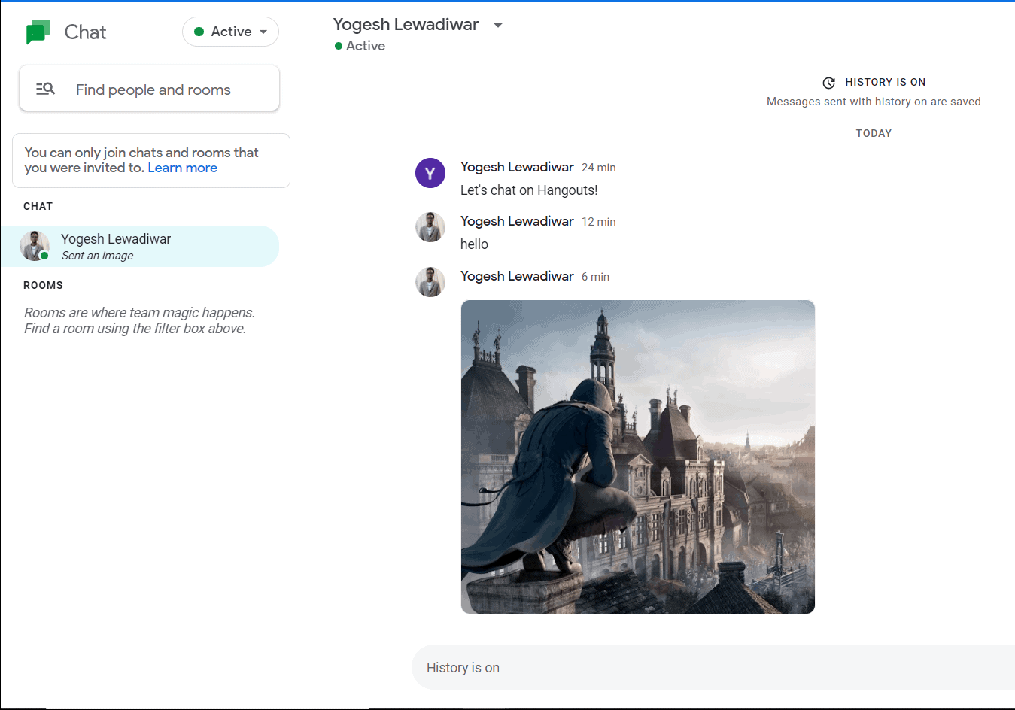Open the Active status dropdown
Screen dimensions: 1015x710
click(x=230, y=32)
